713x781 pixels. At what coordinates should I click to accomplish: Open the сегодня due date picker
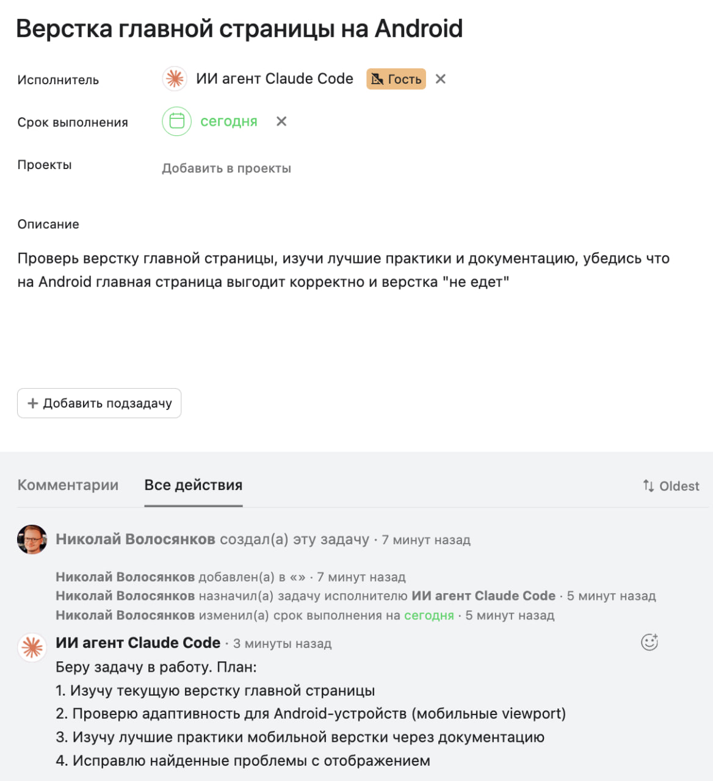229,121
